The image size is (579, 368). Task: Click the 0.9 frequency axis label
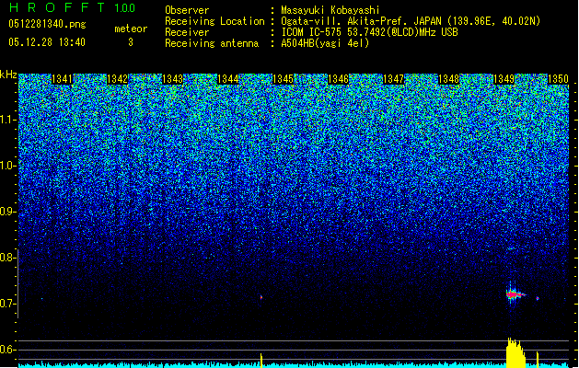[8, 212]
